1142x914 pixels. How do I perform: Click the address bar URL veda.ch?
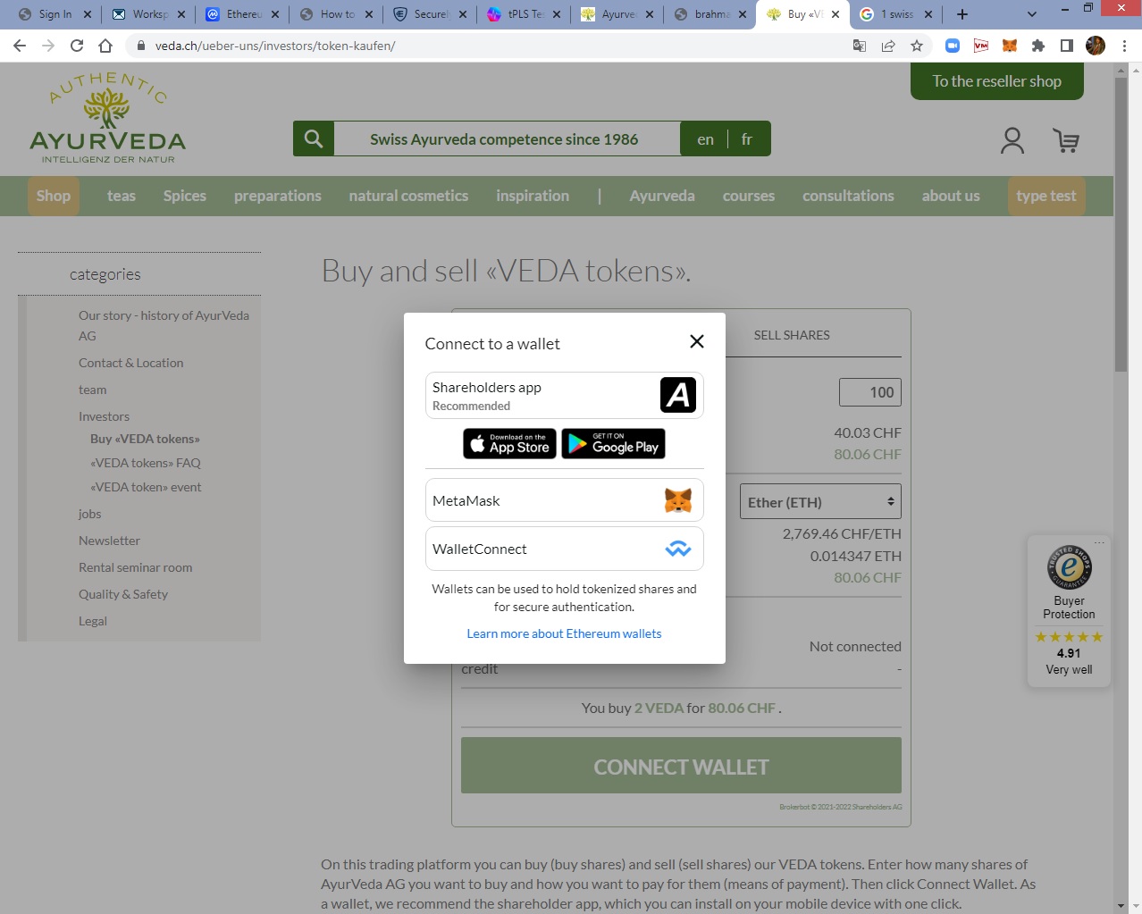[x=275, y=46]
